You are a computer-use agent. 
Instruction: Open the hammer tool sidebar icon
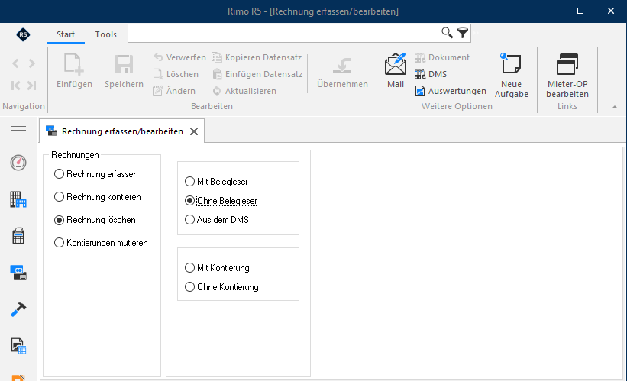pyautogui.click(x=18, y=309)
